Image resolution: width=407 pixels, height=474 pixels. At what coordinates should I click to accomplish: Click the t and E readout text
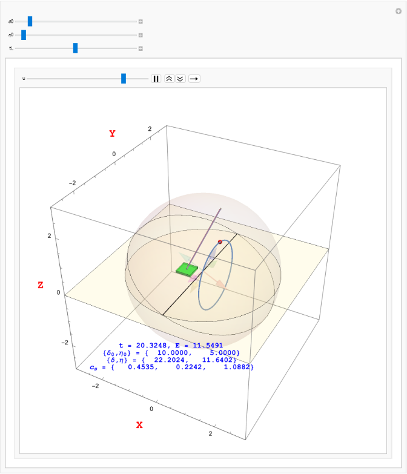(x=172, y=345)
